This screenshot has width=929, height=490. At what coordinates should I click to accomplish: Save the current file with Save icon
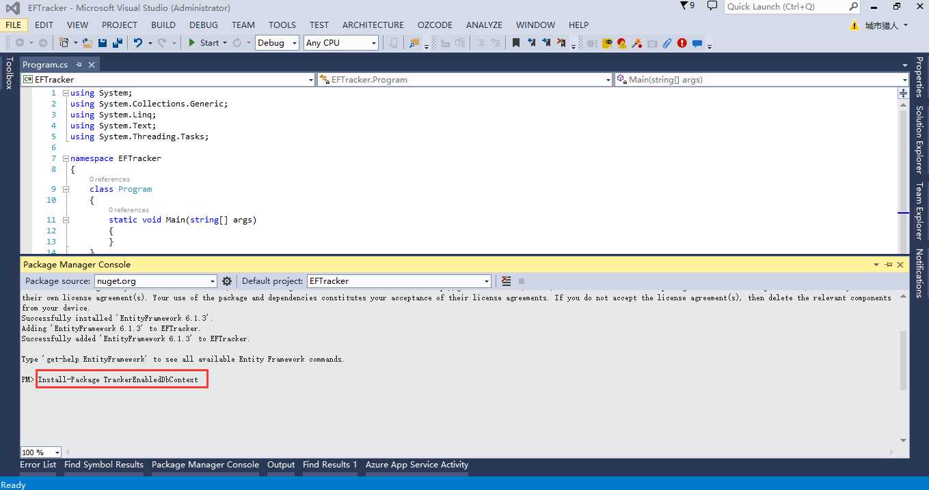pyautogui.click(x=102, y=42)
